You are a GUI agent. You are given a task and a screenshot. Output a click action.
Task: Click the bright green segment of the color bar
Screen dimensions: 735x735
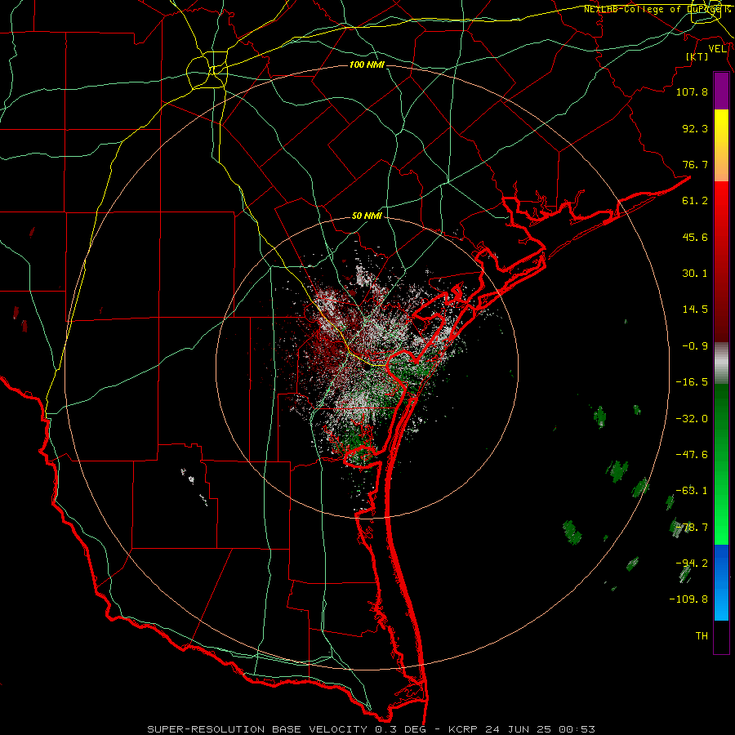click(721, 464)
